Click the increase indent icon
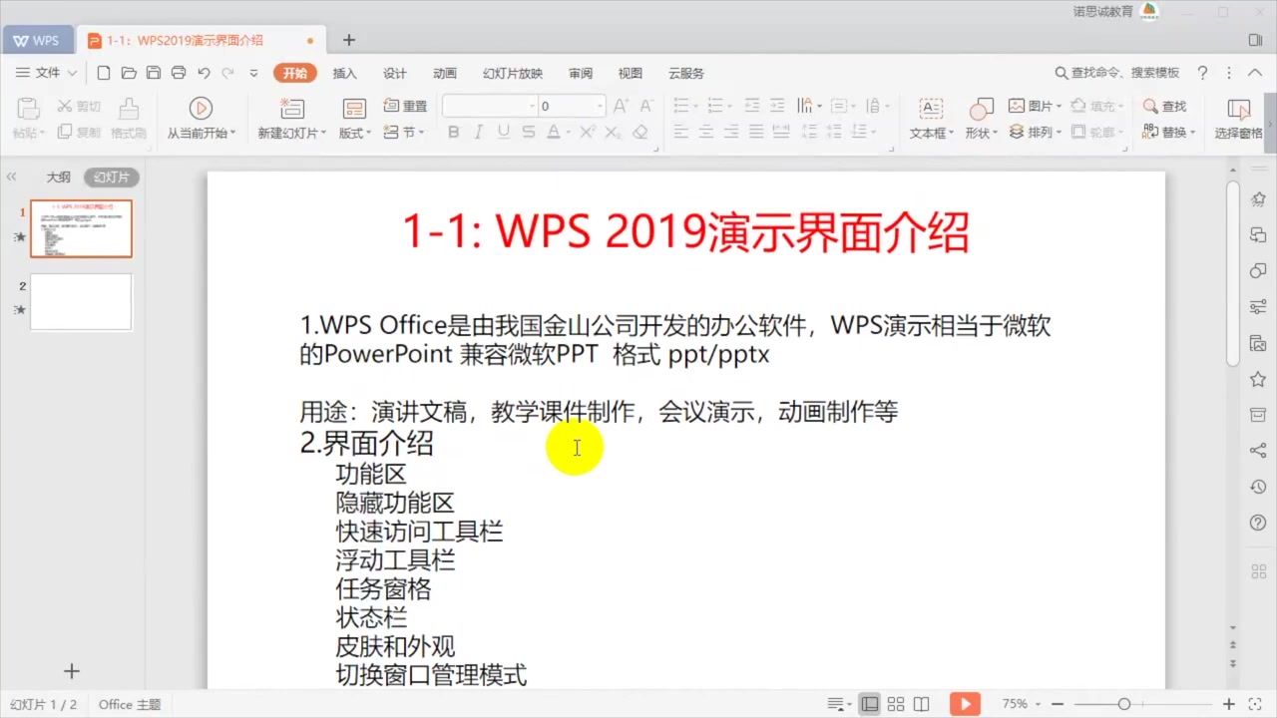1277x718 pixels. (777, 106)
